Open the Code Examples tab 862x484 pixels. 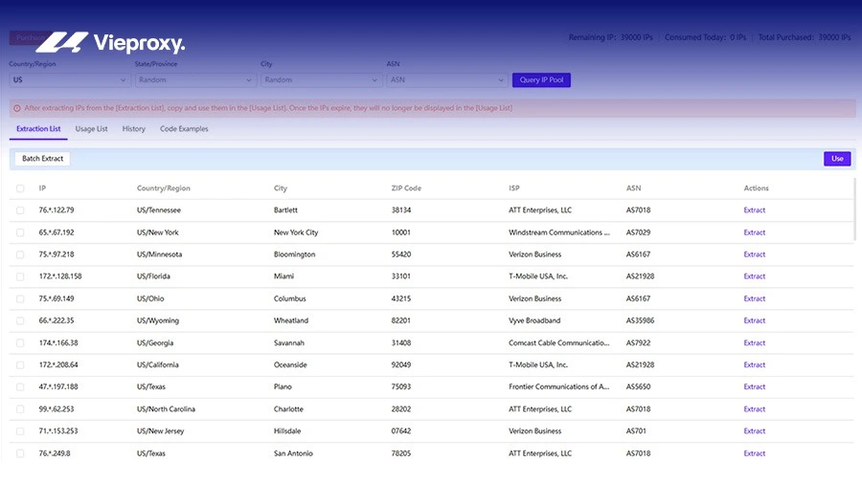coord(184,129)
